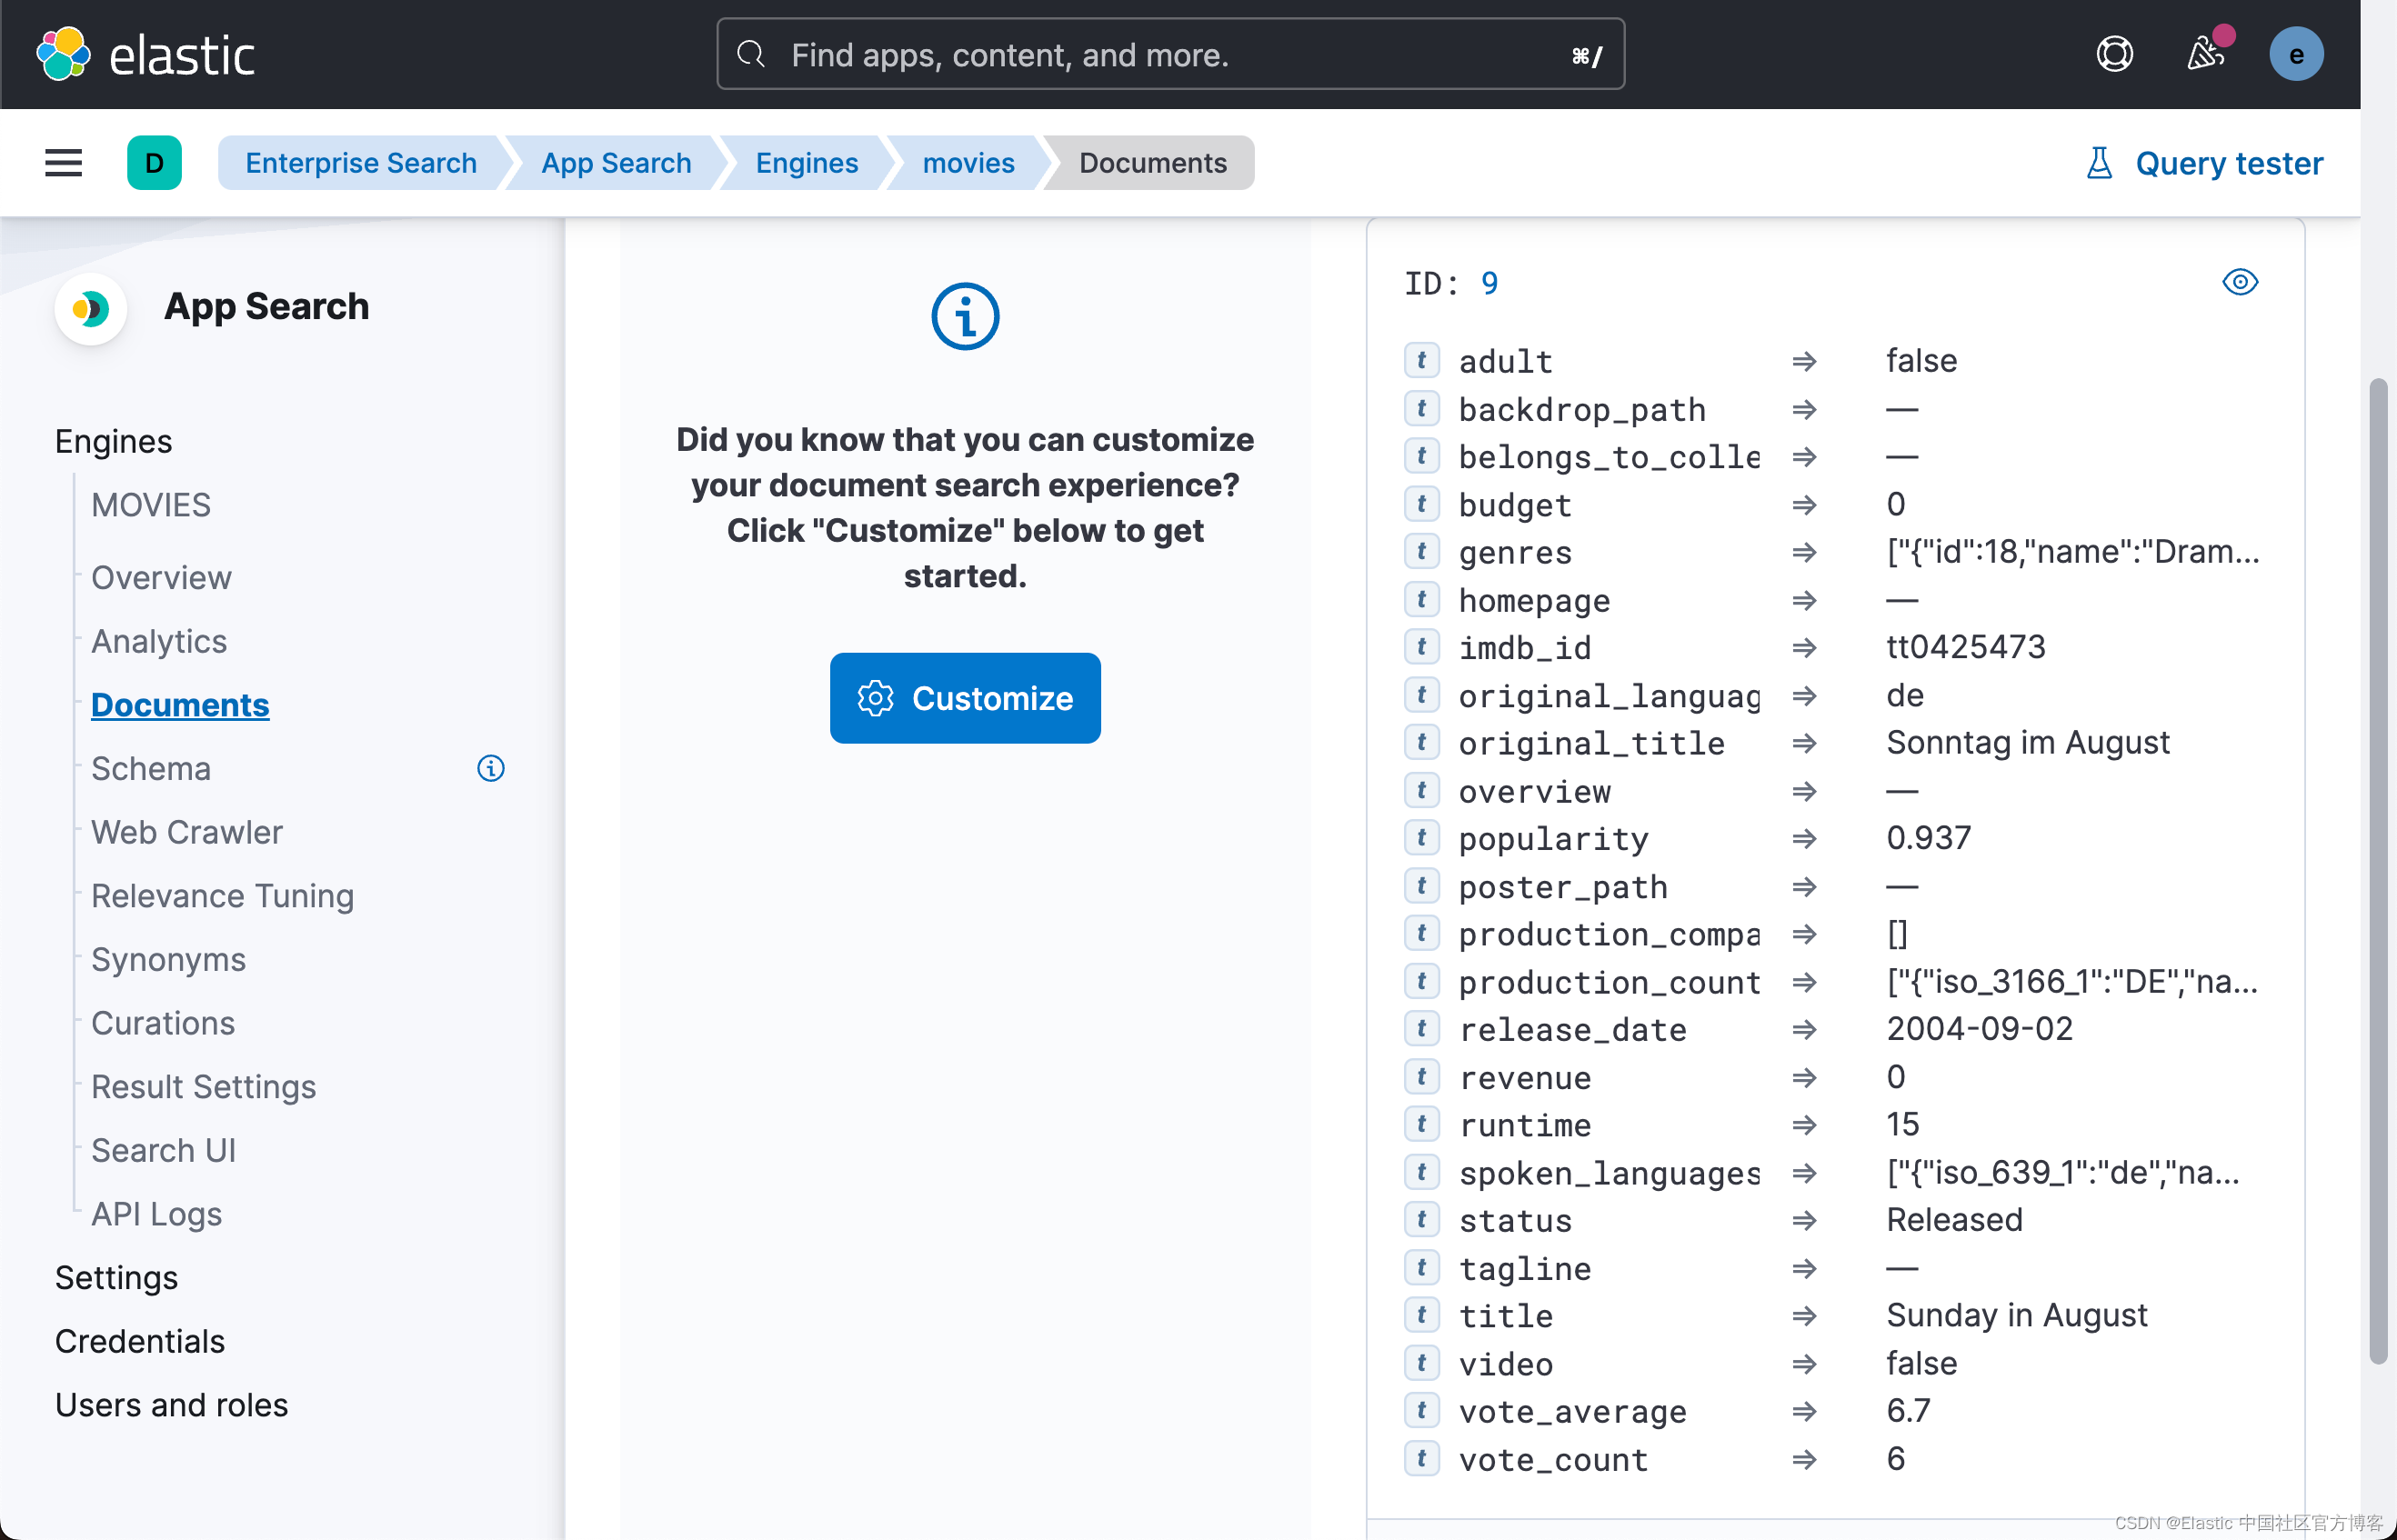
Task: Open Search UI in sidebar
Action: [163, 1150]
